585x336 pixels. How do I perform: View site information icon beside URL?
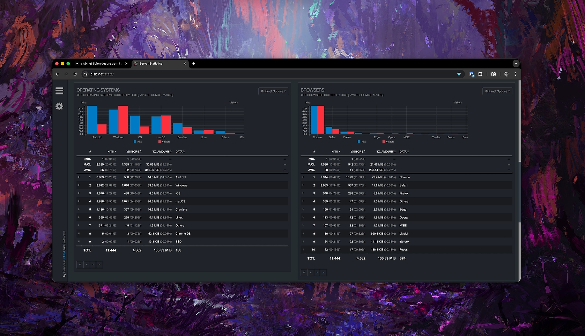tap(86, 74)
